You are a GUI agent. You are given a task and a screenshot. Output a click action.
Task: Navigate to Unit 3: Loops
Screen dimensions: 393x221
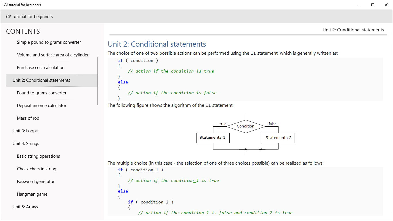coord(25,131)
